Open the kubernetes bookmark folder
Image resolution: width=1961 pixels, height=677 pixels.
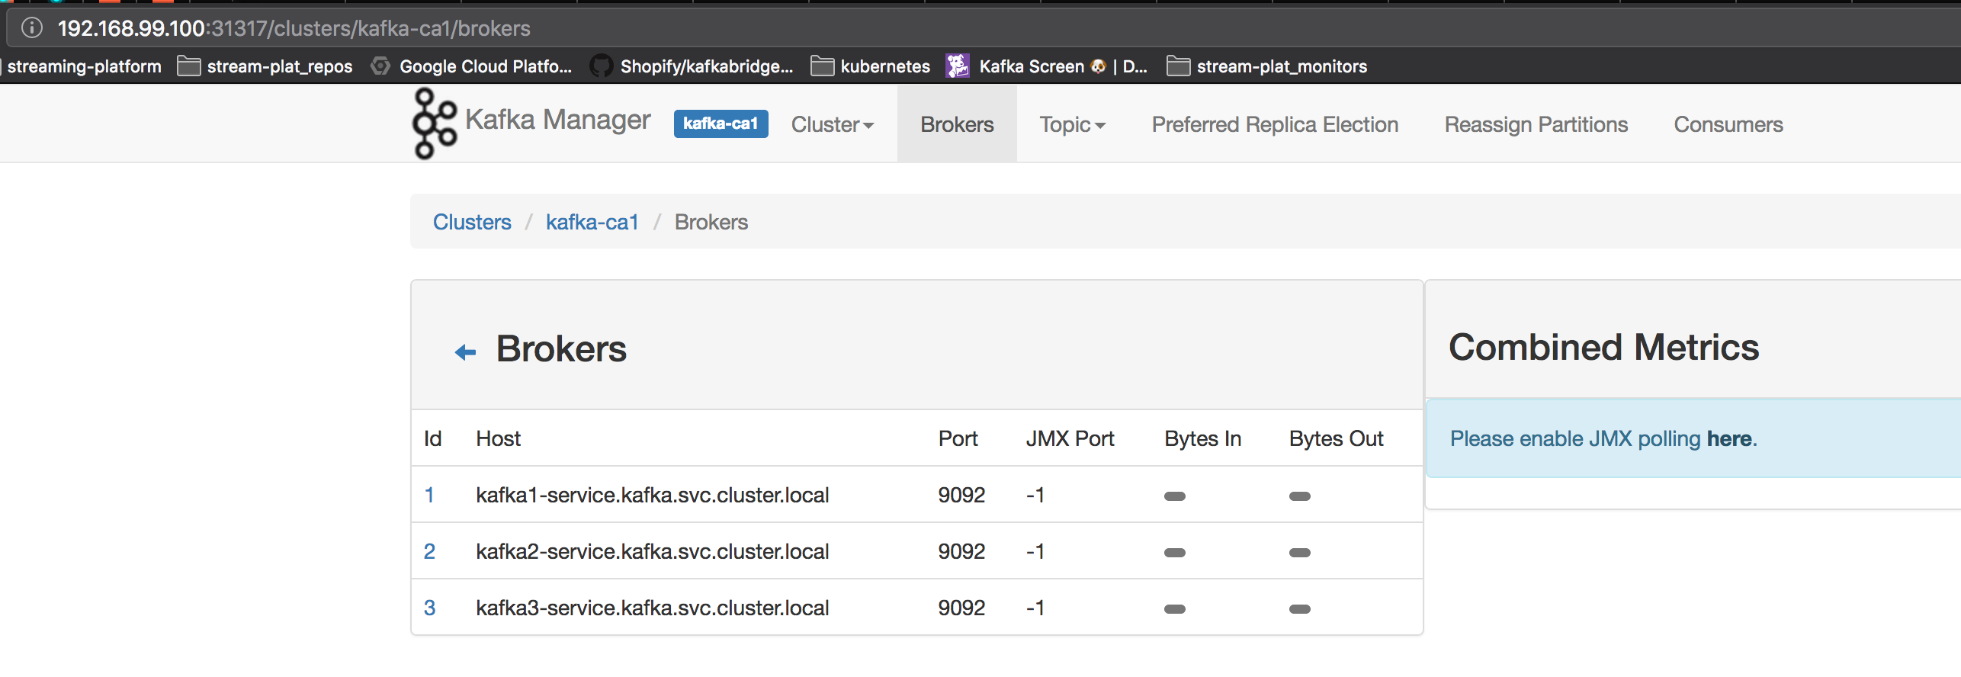click(x=870, y=66)
